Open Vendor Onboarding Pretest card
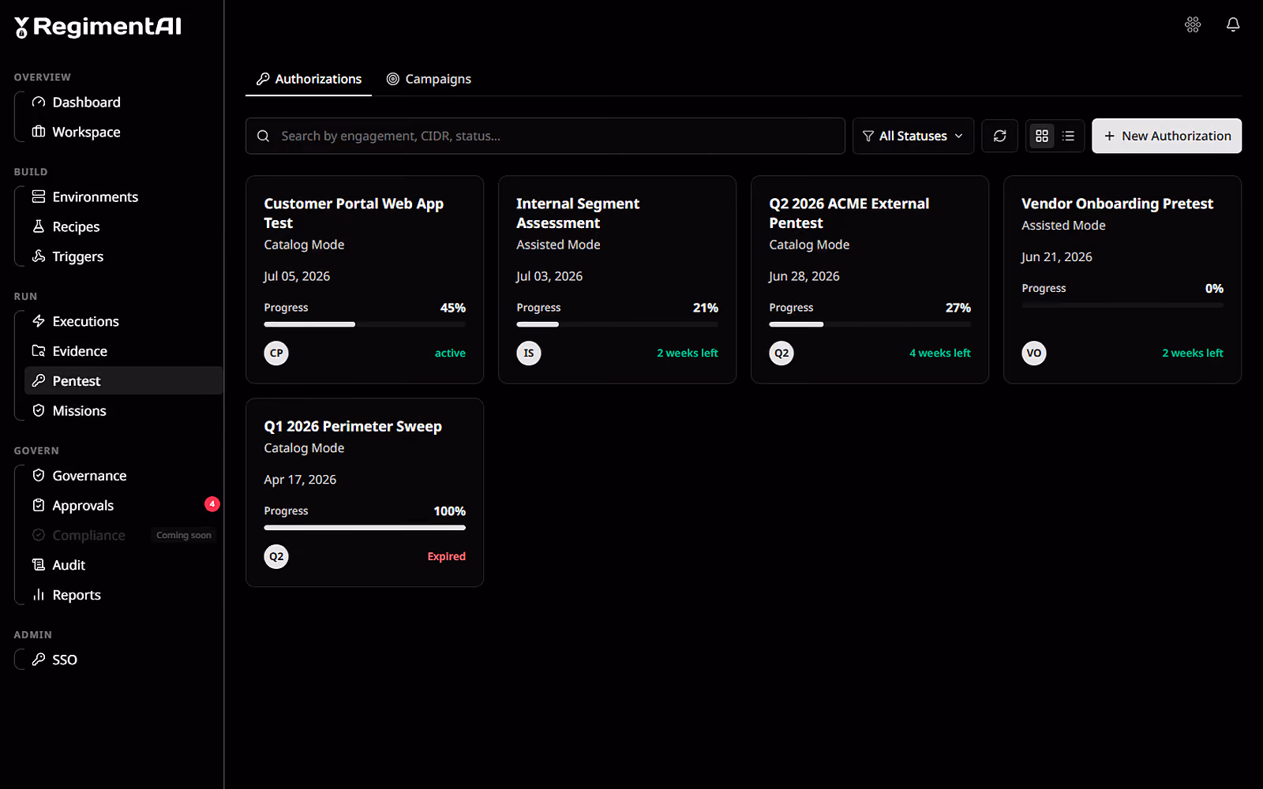Image resolution: width=1263 pixels, height=789 pixels. (1122, 279)
